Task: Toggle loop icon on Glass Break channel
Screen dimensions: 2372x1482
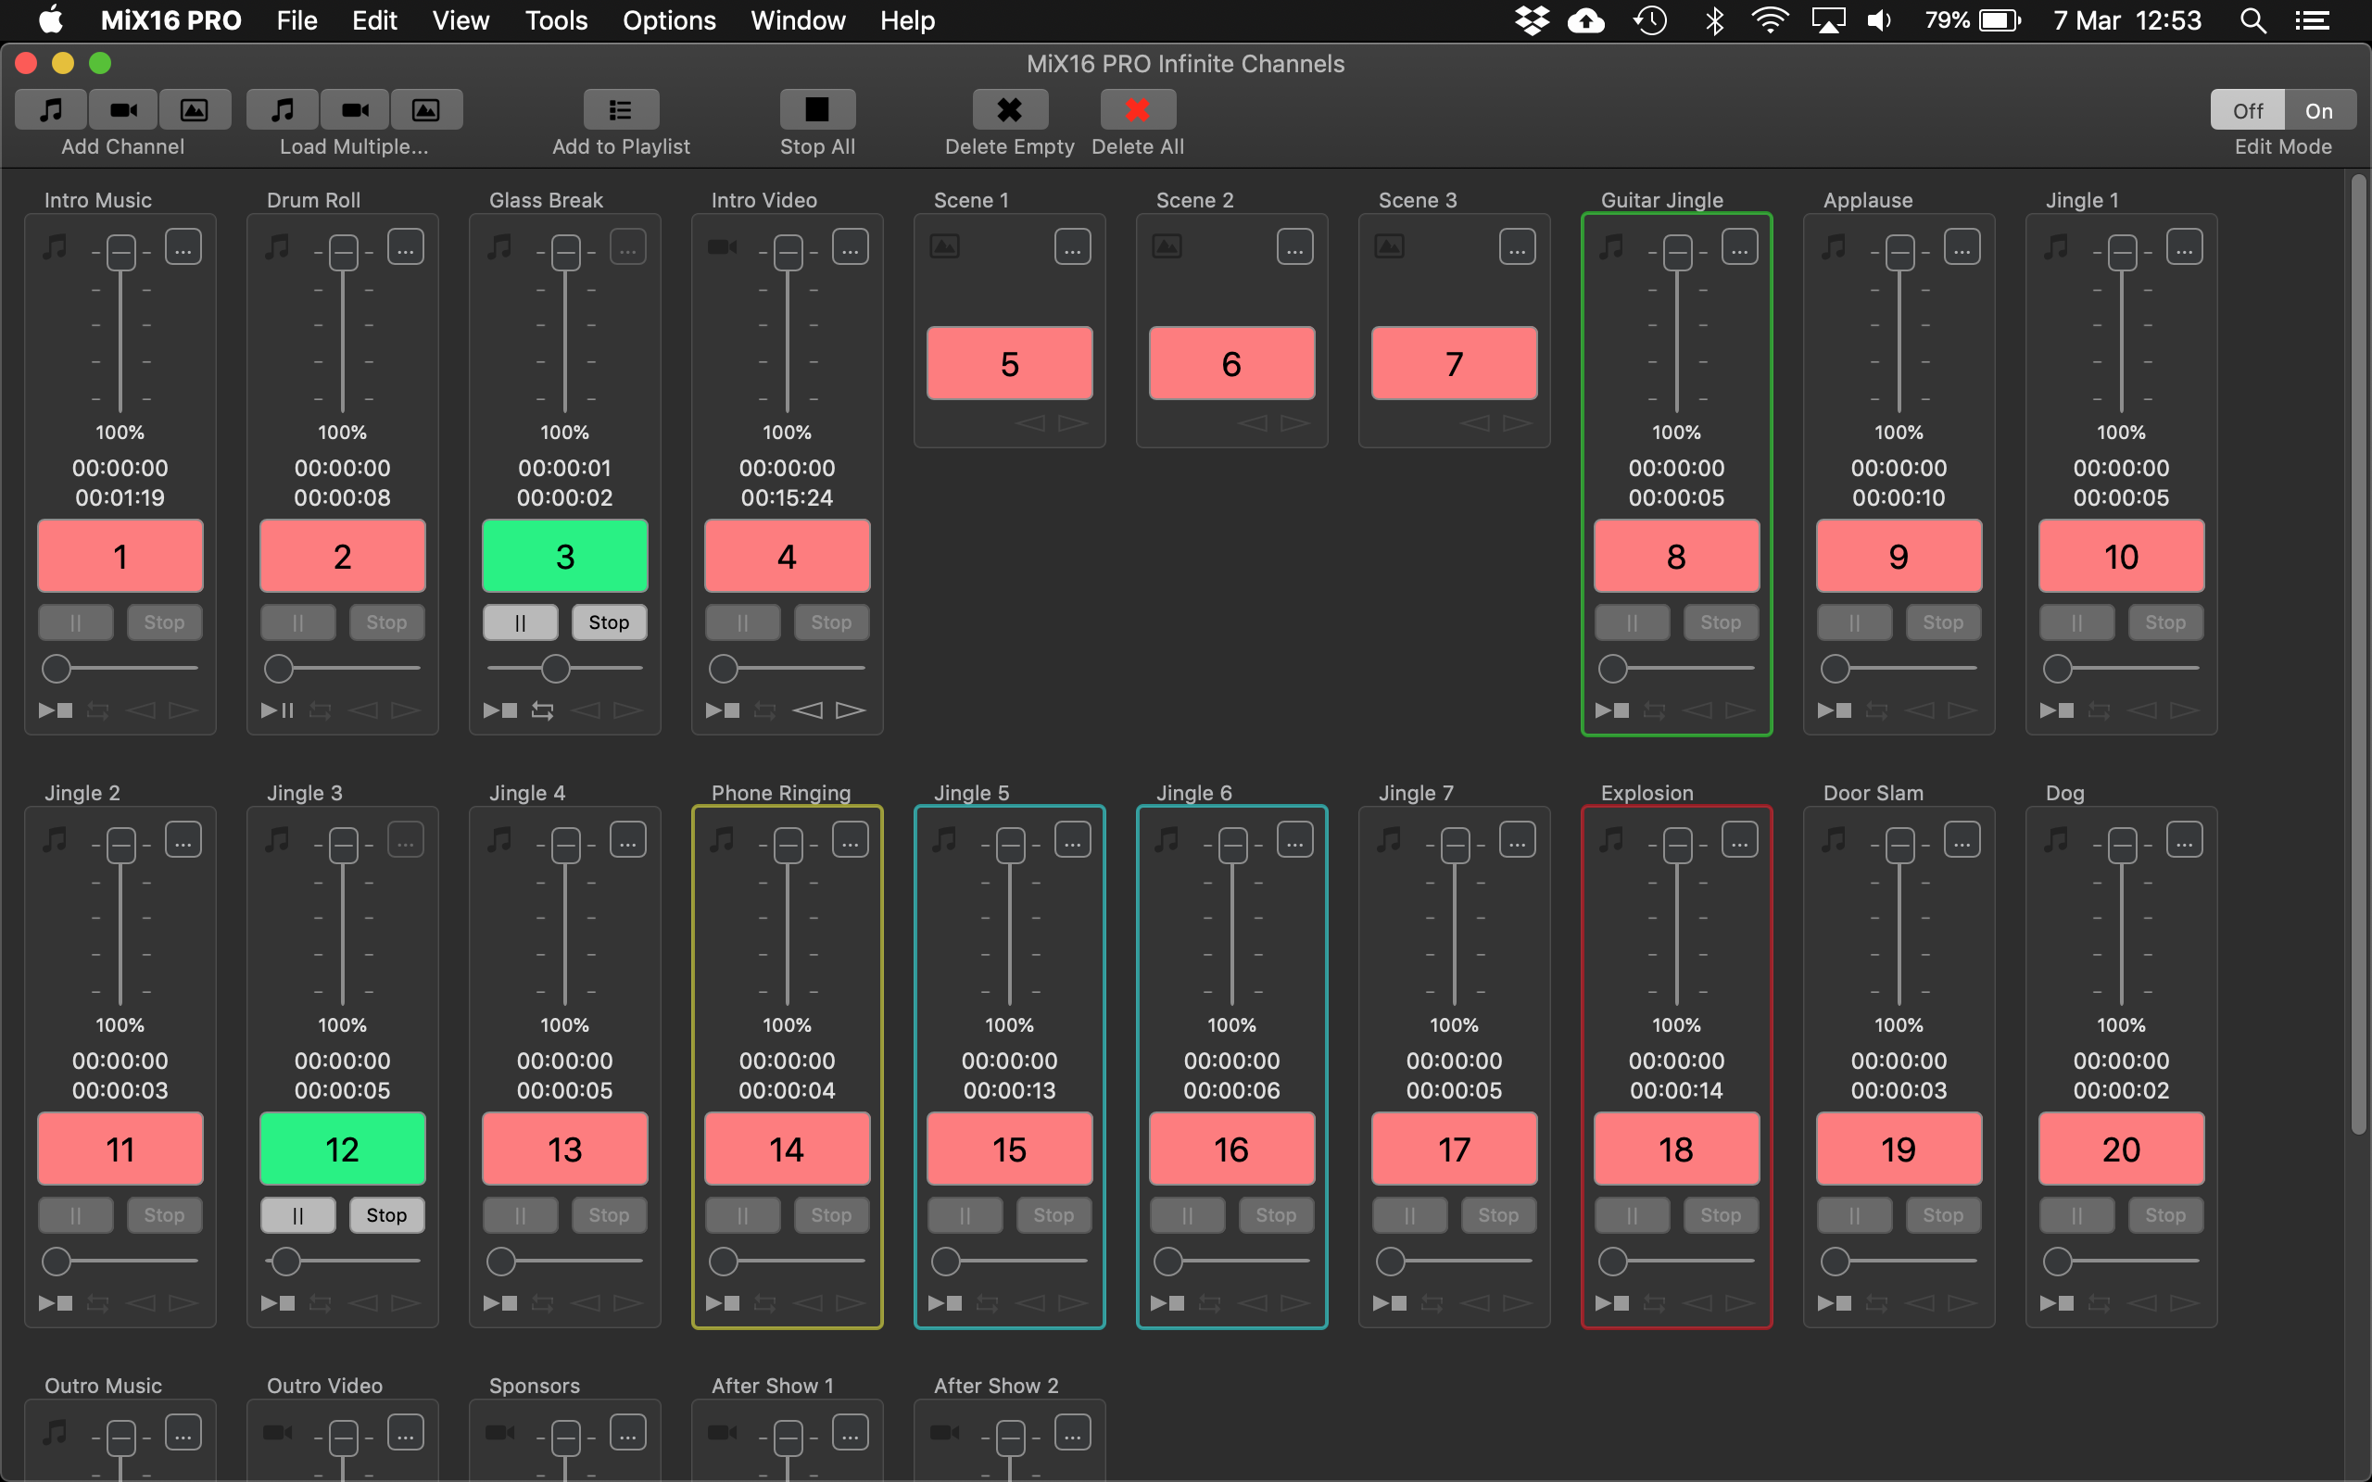Action: [542, 710]
